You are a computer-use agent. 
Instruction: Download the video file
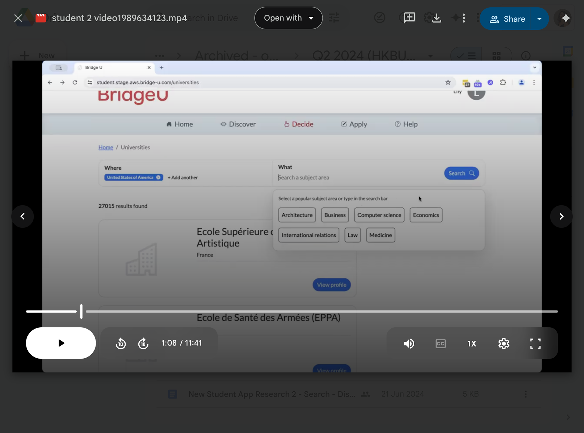click(436, 18)
